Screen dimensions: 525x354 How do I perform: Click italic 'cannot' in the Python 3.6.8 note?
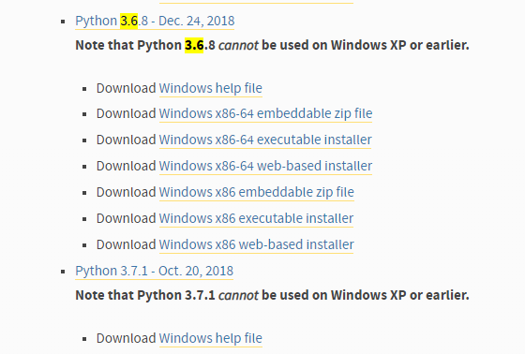238,45
